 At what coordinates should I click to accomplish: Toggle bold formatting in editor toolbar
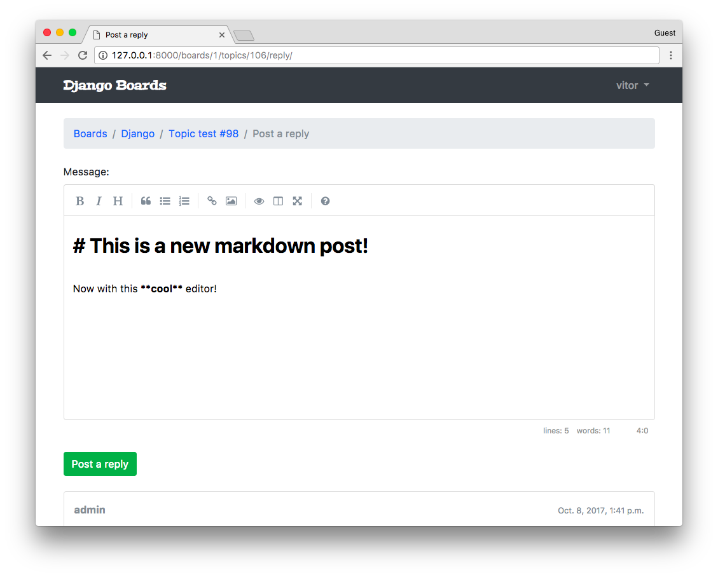[79, 201]
